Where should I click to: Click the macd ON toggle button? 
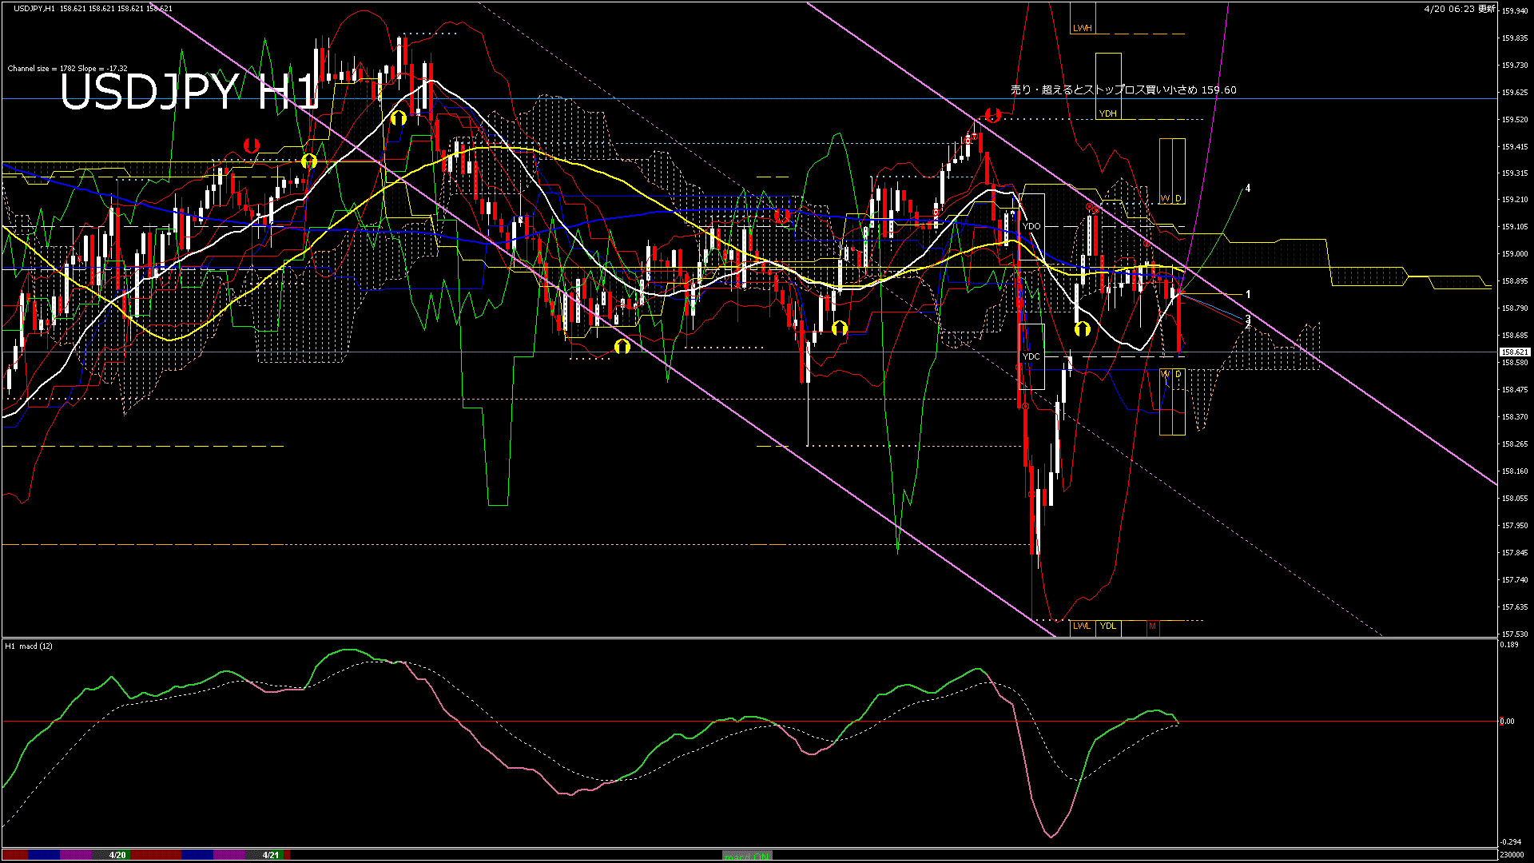(747, 856)
